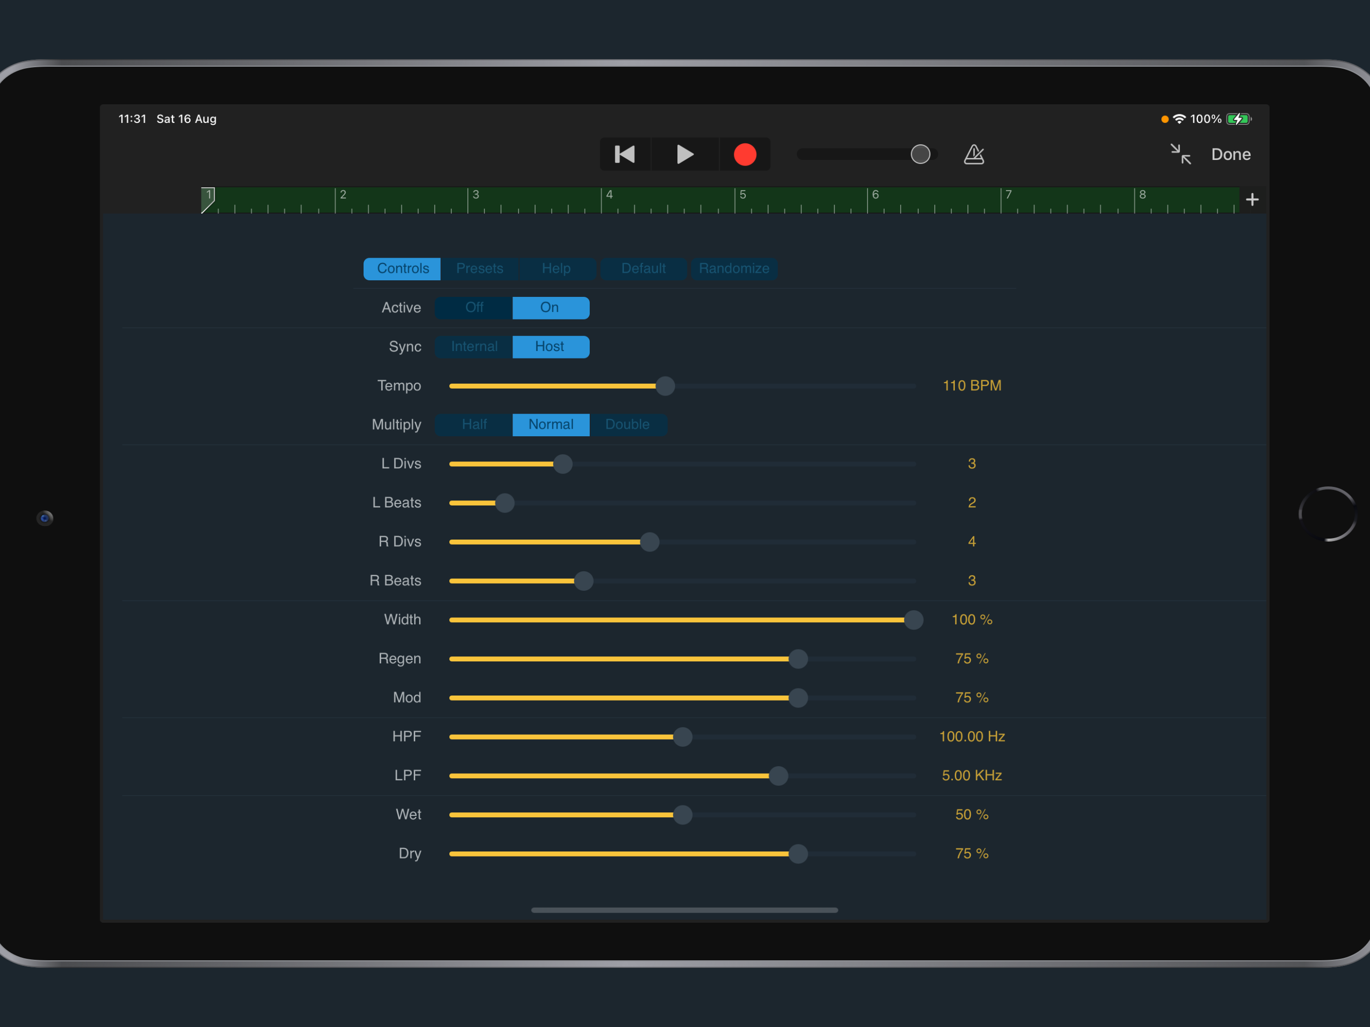
Task: Click the Mod slider handle
Action: (x=798, y=698)
